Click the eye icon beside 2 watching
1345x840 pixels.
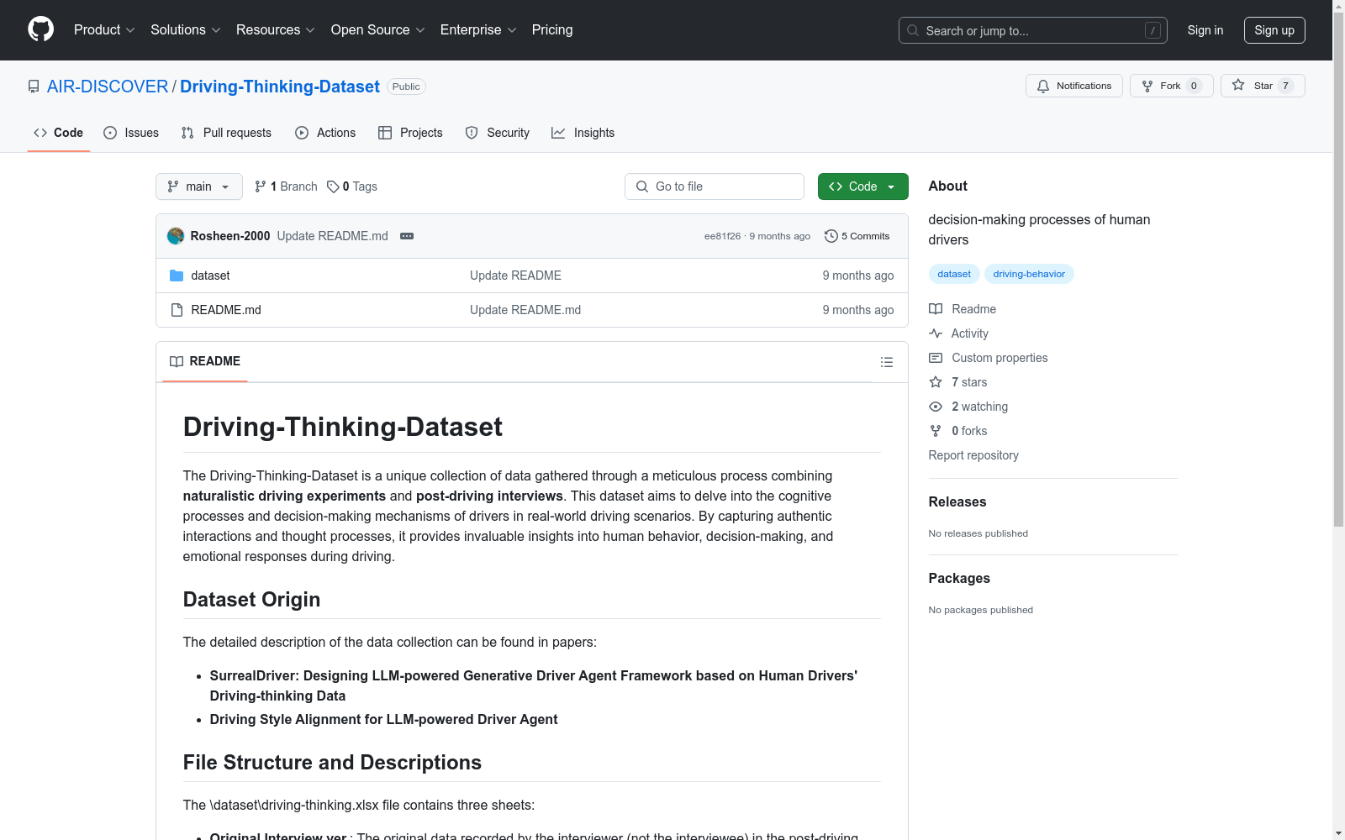(936, 407)
